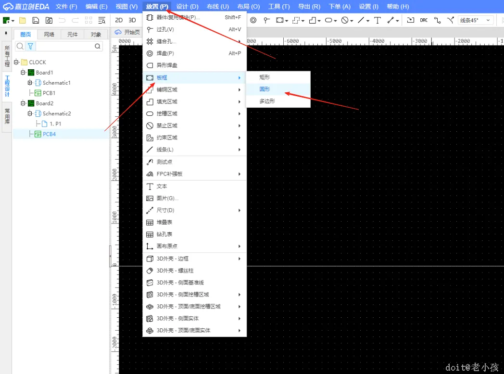Viewport: 504px width, 374px height.
Task: Open PCB1 in the project tree
Action: tap(49, 93)
